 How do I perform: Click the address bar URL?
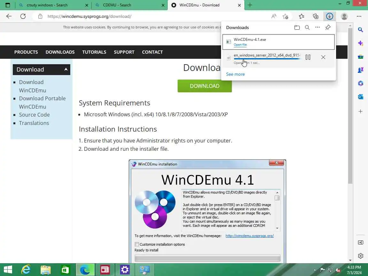click(89, 16)
